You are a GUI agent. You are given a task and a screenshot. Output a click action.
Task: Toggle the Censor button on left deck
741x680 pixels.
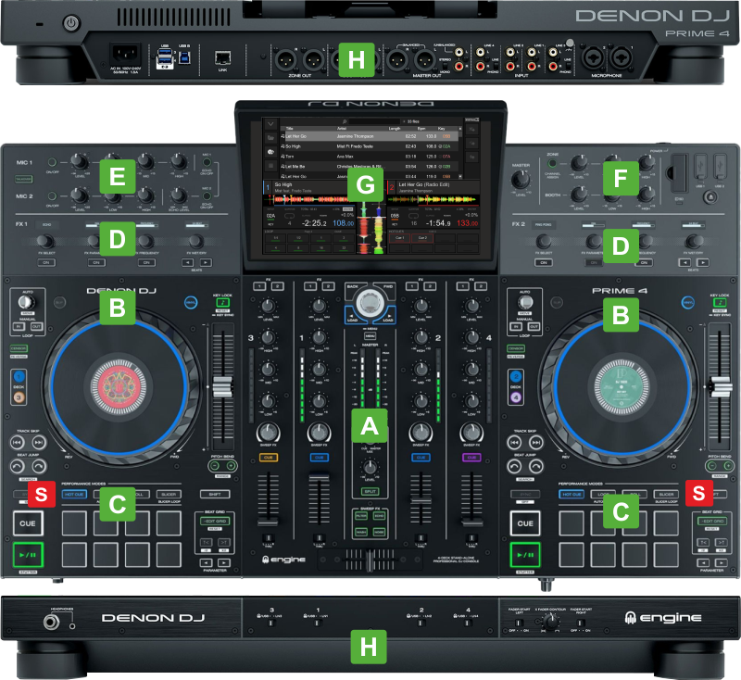tap(19, 348)
